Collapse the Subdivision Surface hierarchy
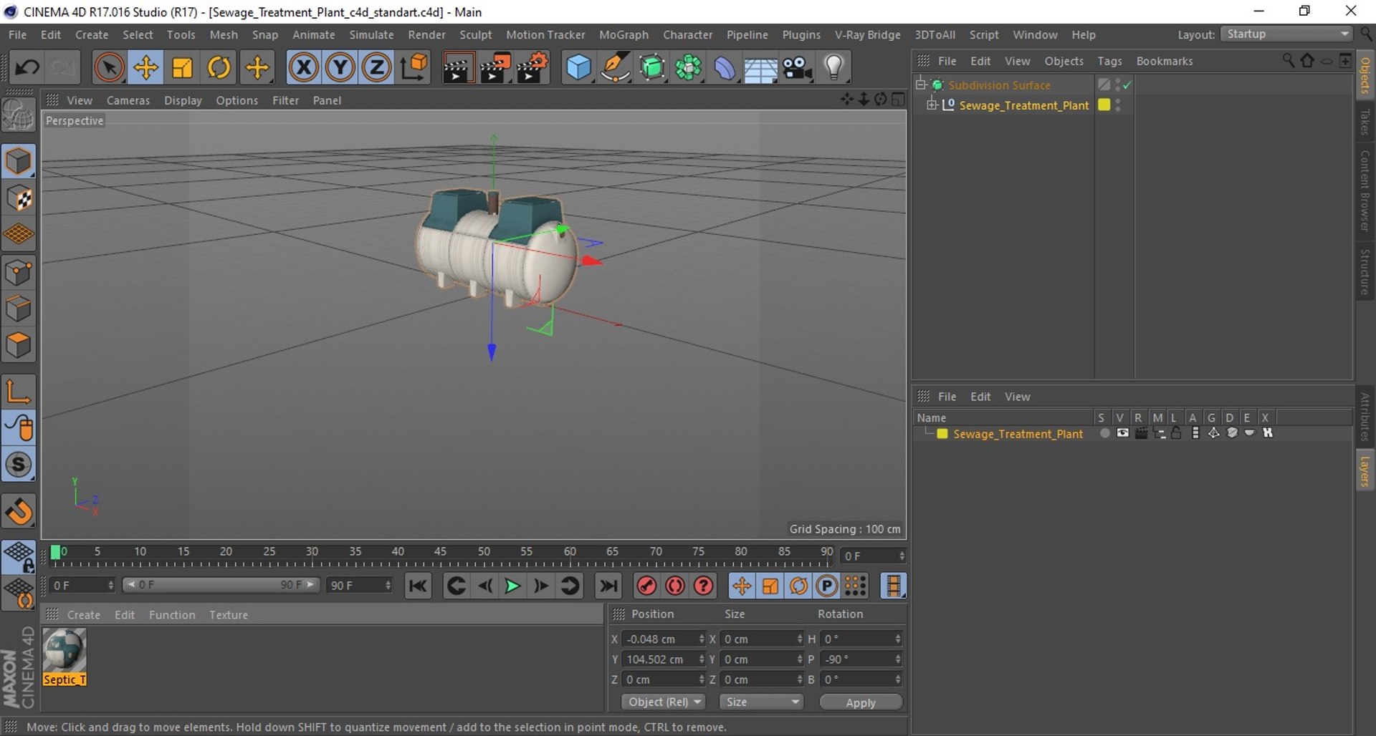This screenshot has height=736, width=1376. click(x=921, y=84)
